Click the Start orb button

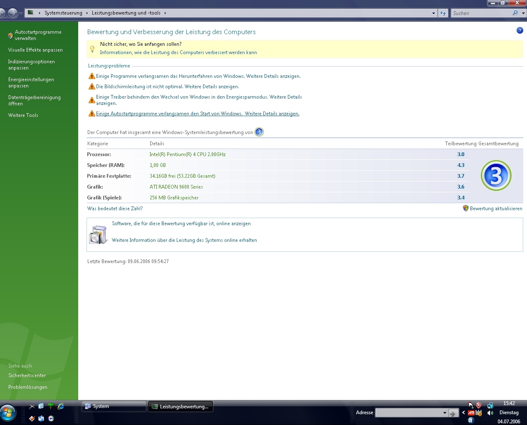[x=8, y=413]
